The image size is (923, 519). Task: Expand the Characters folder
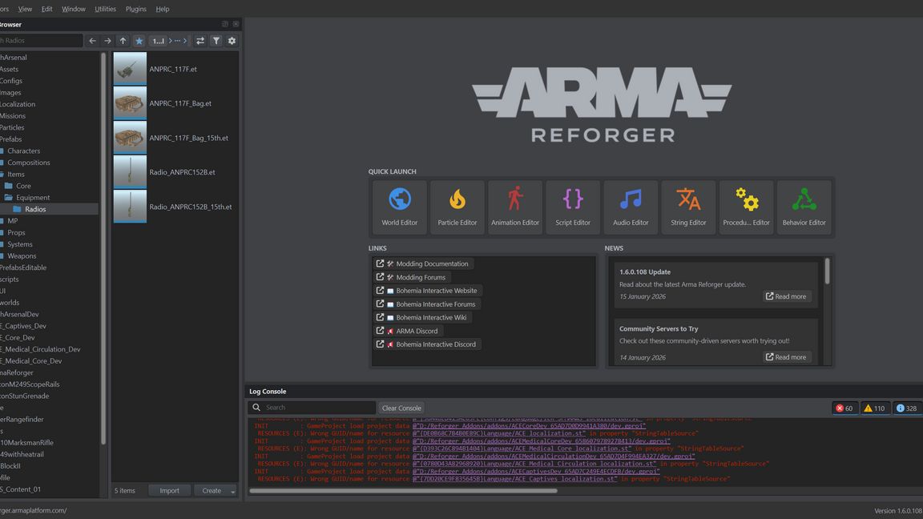pos(23,151)
